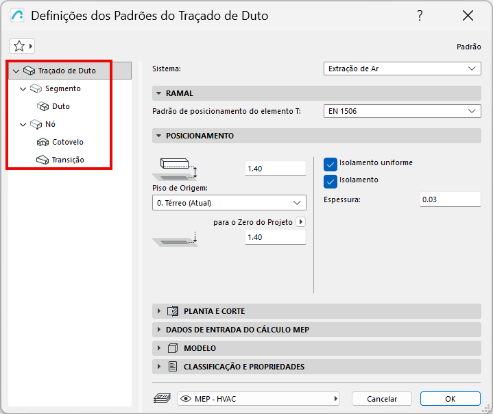Click the 'Espessura:' label

[x=342, y=199]
